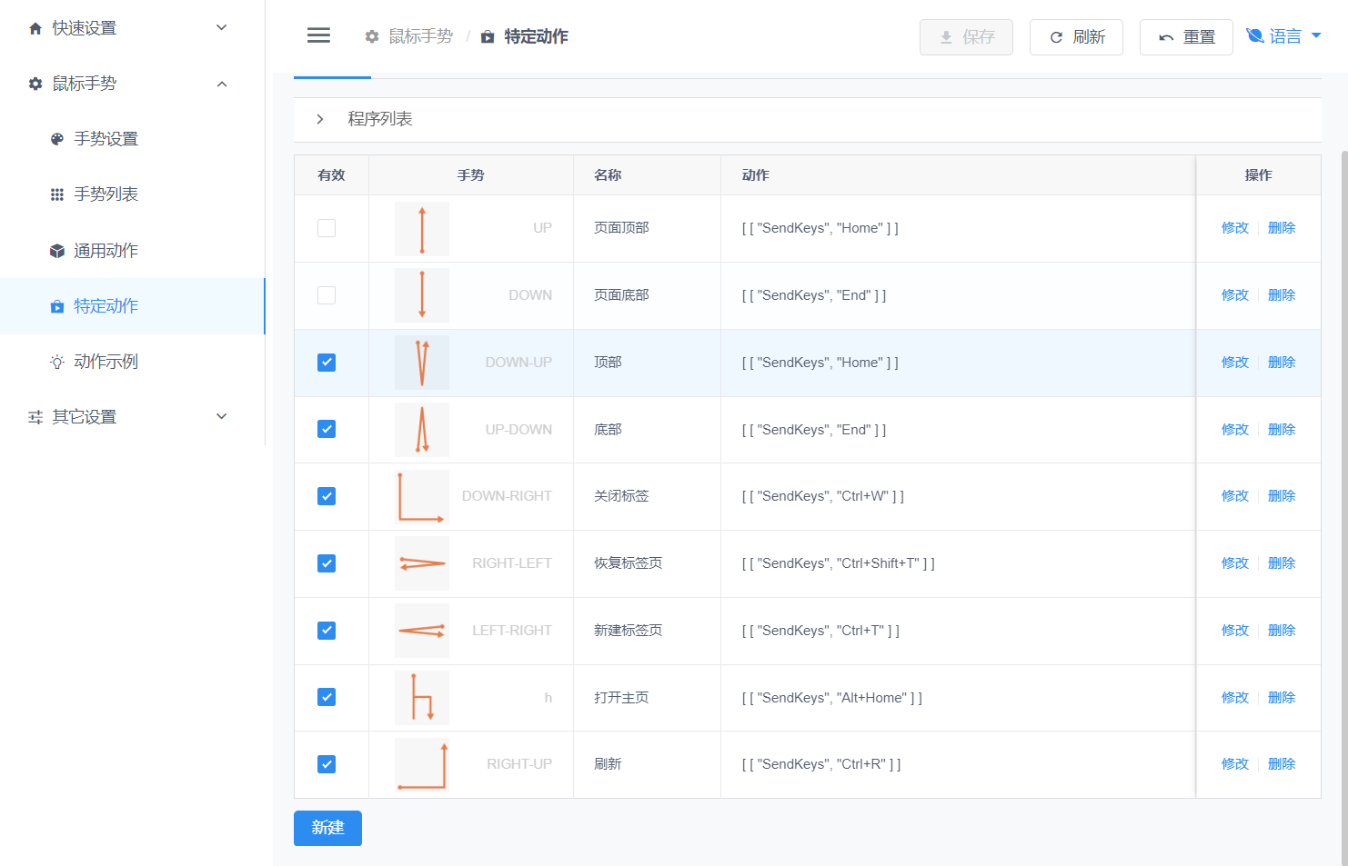Screen dimensions: 1348x866
Task: Click 修改 for the RIGHT-UP 刷新 row
Action: [1235, 764]
